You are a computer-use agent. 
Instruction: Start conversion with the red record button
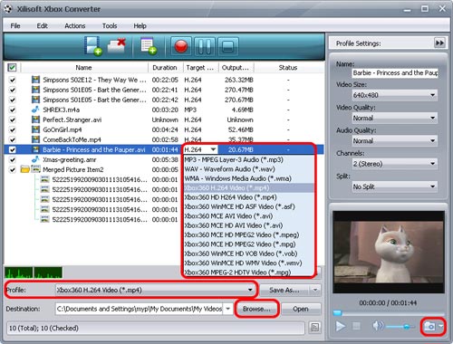click(181, 47)
